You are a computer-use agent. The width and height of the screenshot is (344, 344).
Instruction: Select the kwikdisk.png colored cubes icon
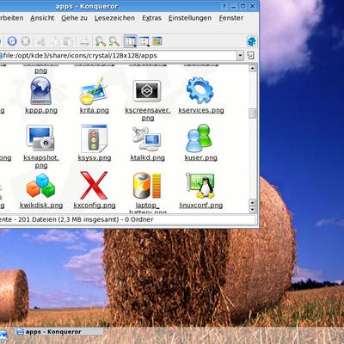(x=41, y=186)
